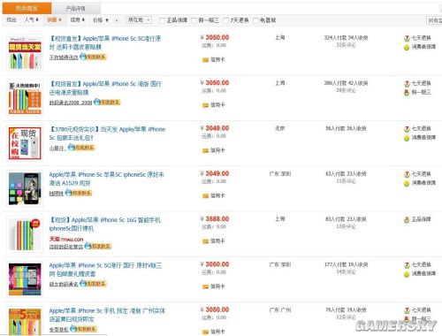Enable the 假一赔三 filter checkbox
This screenshot has height=336, width=442.
(x=194, y=20)
